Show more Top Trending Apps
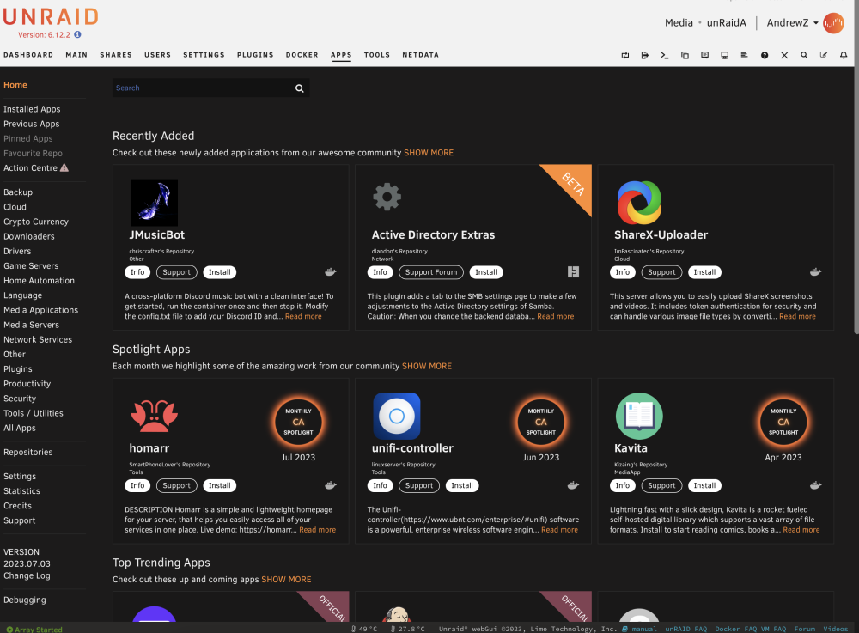The height and width of the screenshot is (633, 859). [x=286, y=580]
